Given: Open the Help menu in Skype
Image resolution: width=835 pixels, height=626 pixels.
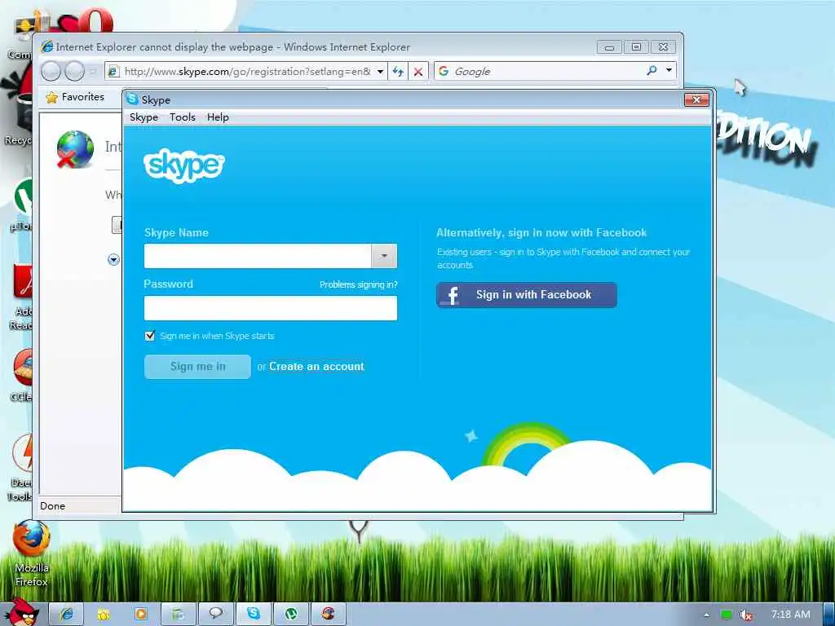Looking at the screenshot, I should tap(218, 117).
